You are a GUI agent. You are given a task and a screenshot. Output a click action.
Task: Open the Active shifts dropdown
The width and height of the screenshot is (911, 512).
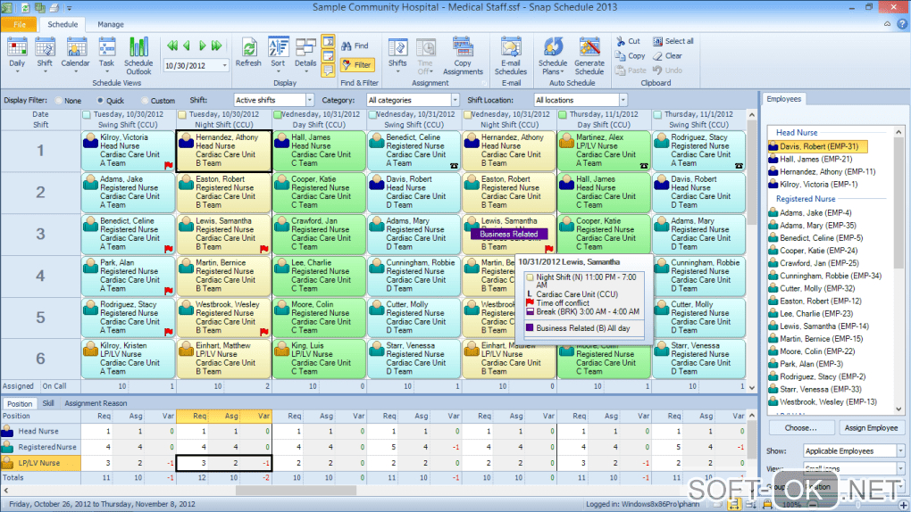tap(309, 100)
